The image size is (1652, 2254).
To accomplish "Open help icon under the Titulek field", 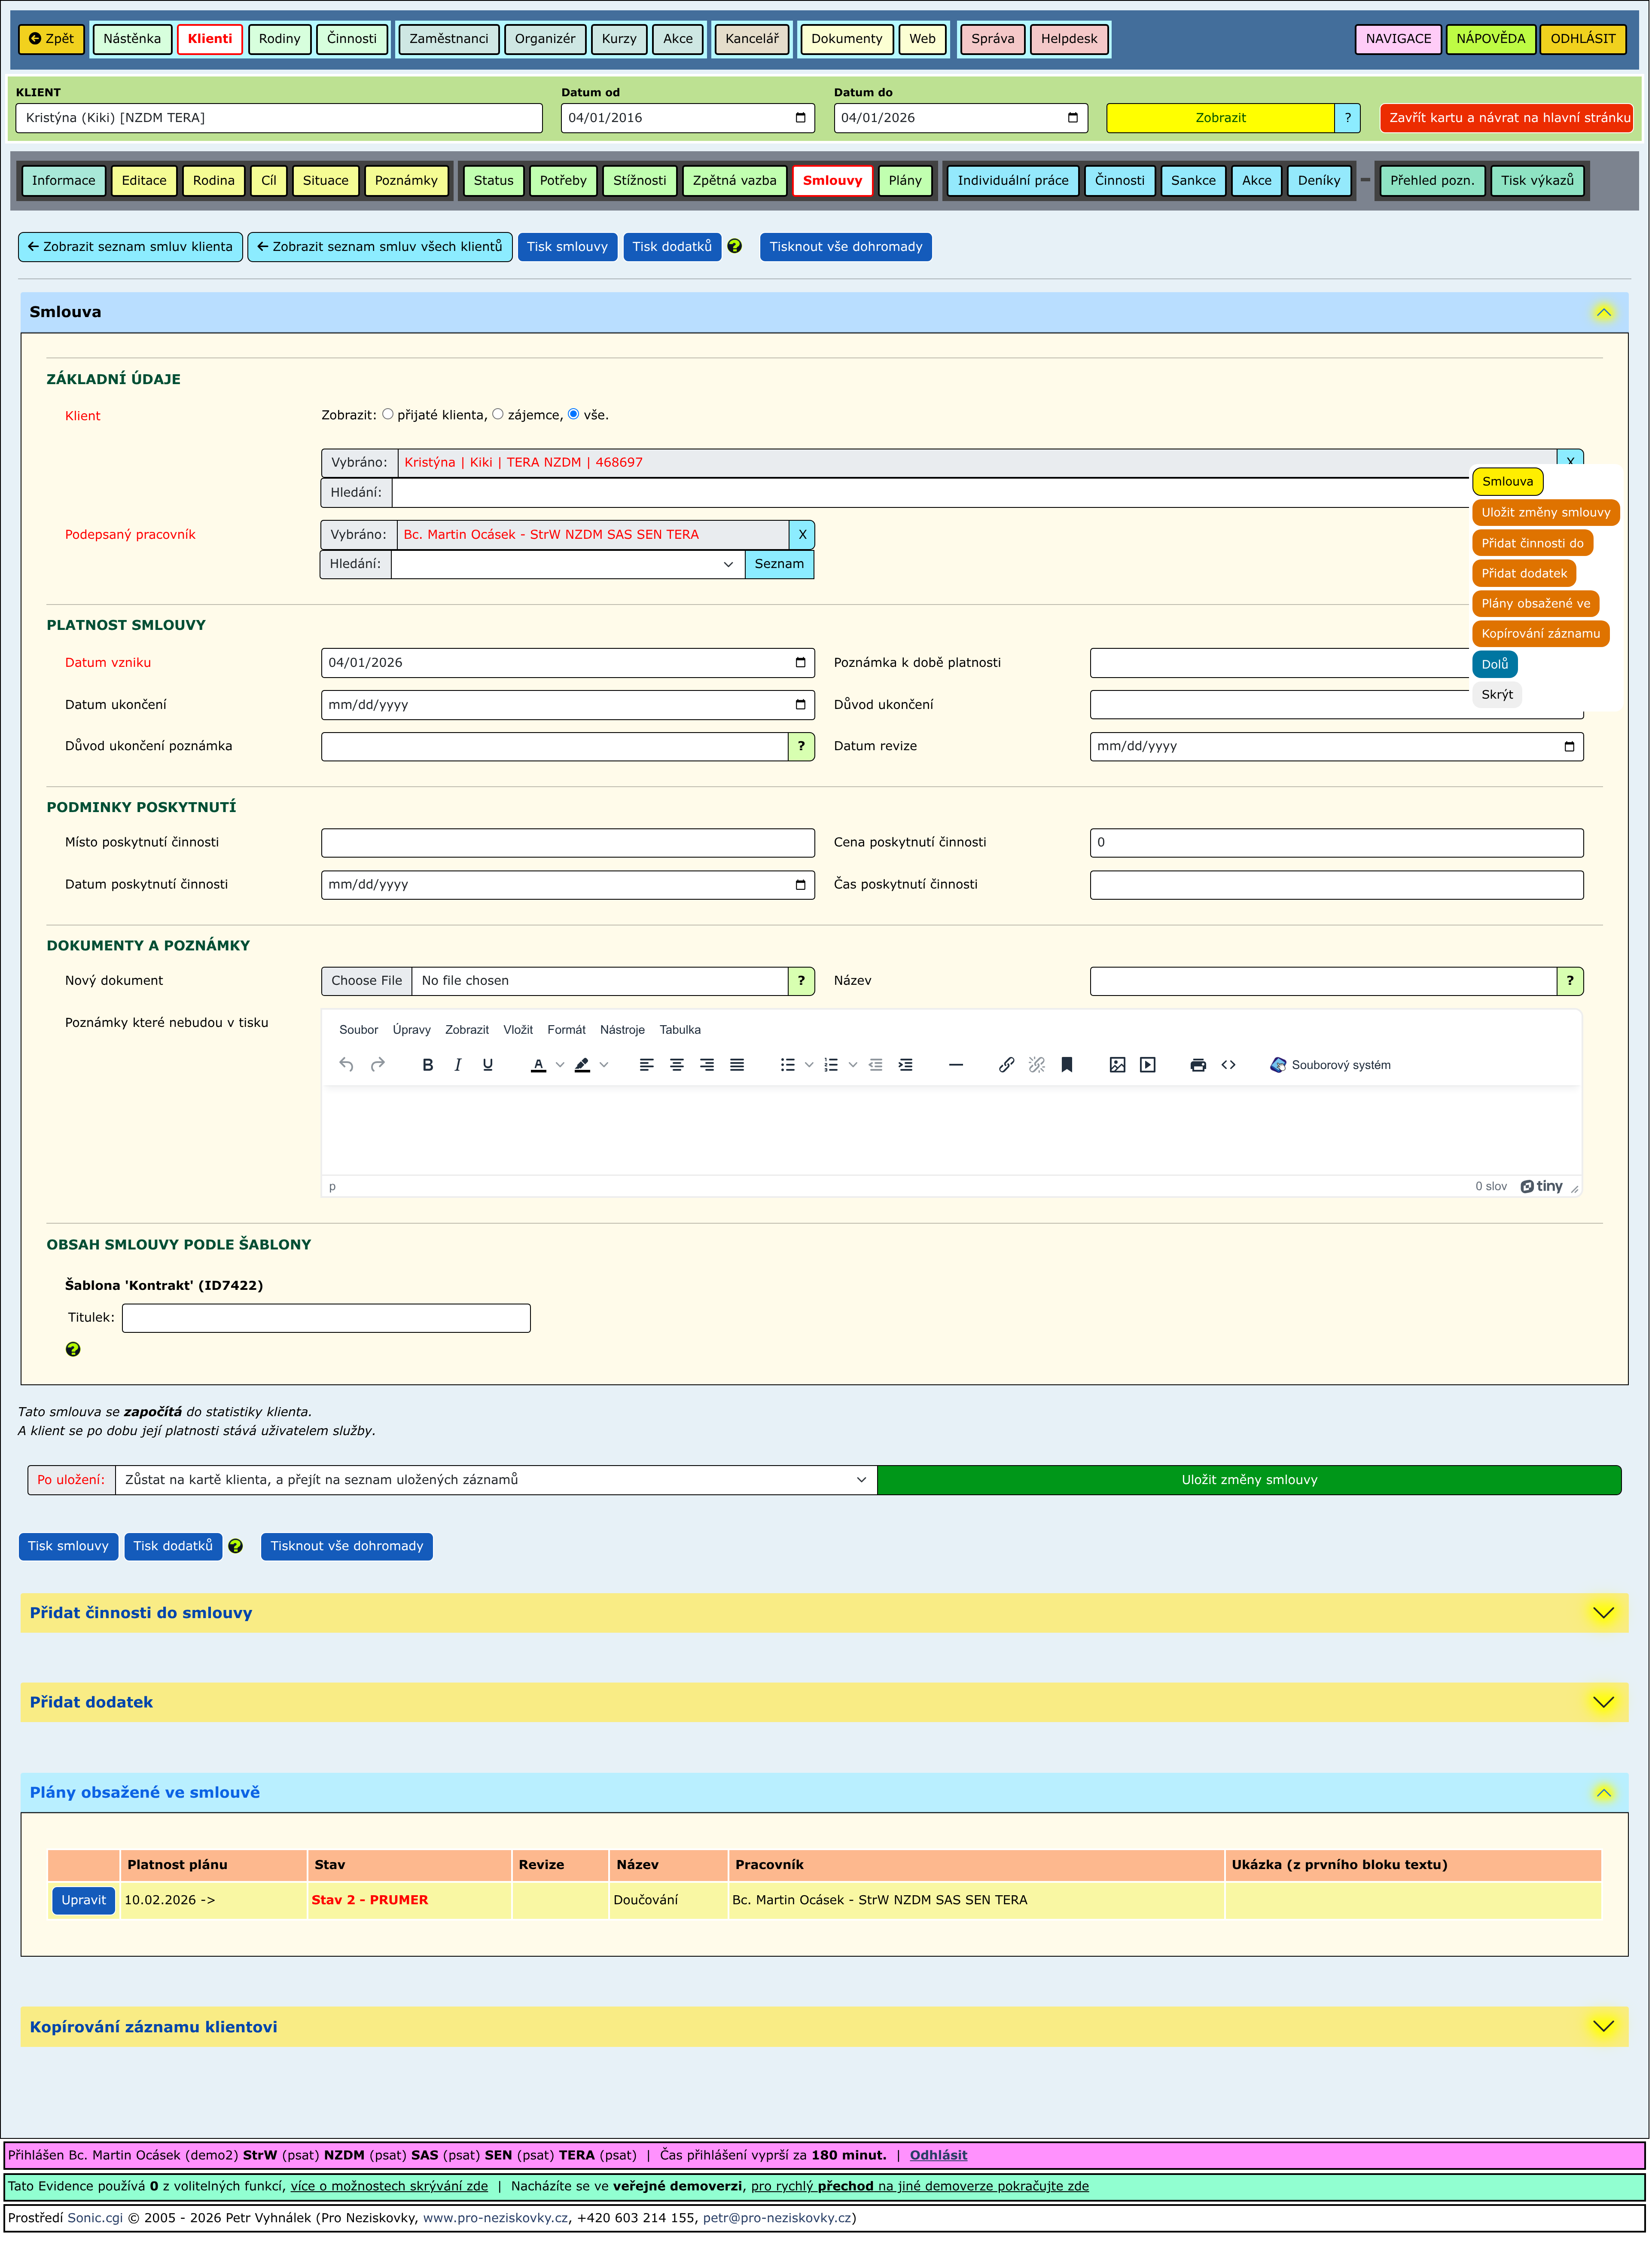I will pyautogui.click(x=73, y=1350).
